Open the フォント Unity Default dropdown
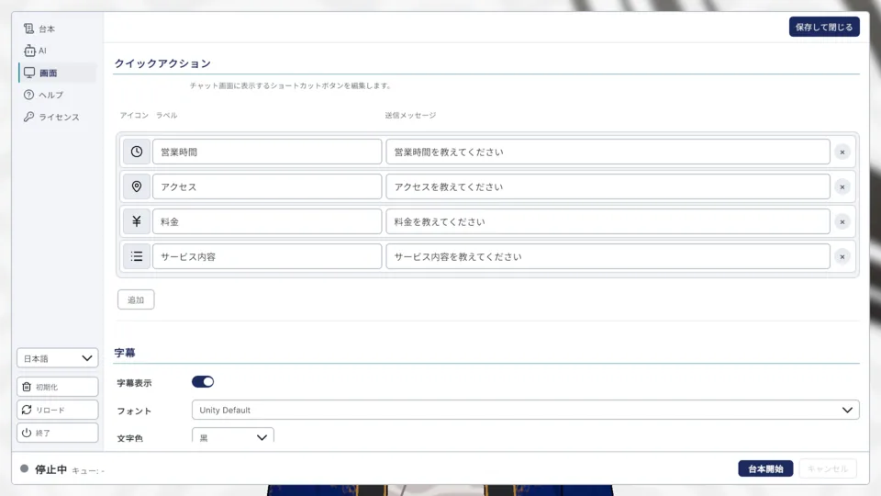881x496 pixels. click(x=525, y=410)
